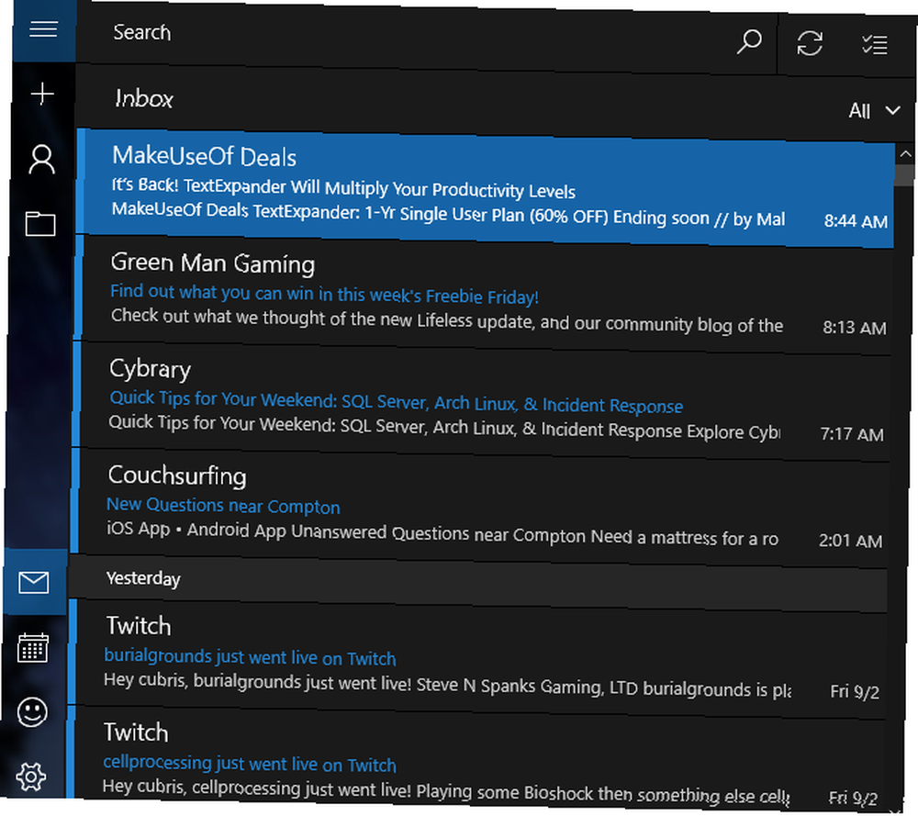Viewport: 918px width, 816px height.
Task: Open Settings gear icon
Action: pyautogui.click(x=31, y=777)
